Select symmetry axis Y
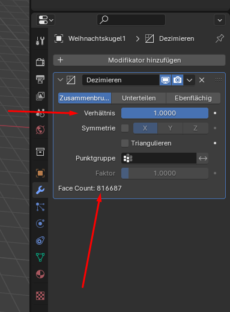Screen dimensions: 230x312 pyautogui.click(x=170, y=128)
